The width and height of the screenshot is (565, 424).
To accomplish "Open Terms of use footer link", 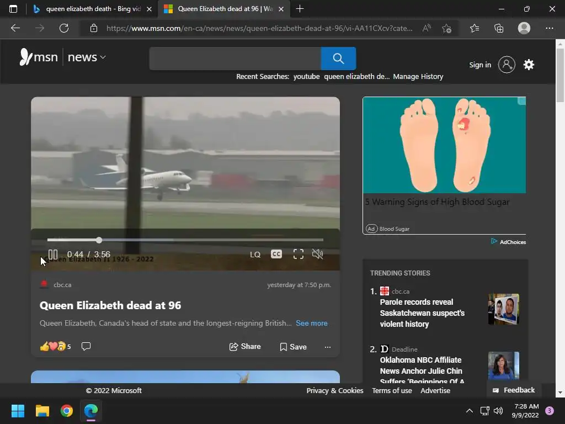I will (392, 390).
